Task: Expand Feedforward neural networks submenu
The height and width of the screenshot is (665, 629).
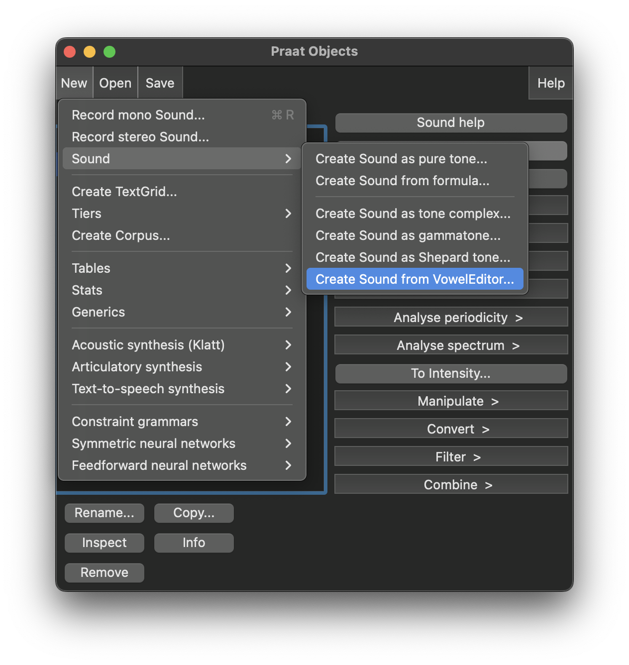Action: pyautogui.click(x=182, y=465)
